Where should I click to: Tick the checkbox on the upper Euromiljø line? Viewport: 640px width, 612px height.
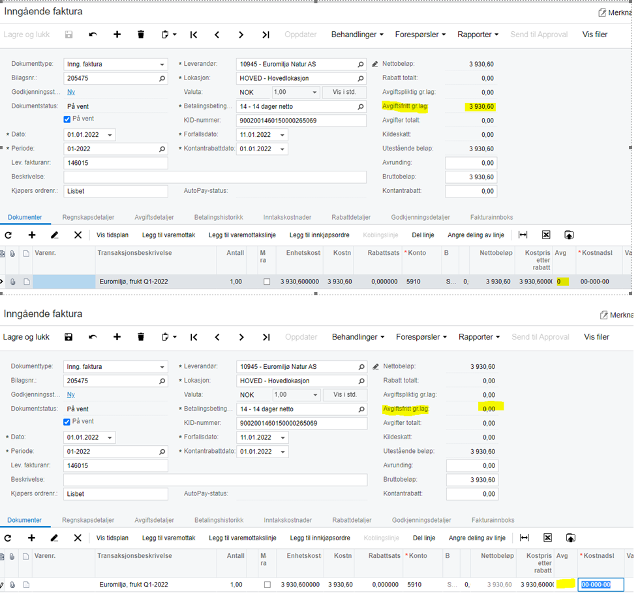click(267, 282)
